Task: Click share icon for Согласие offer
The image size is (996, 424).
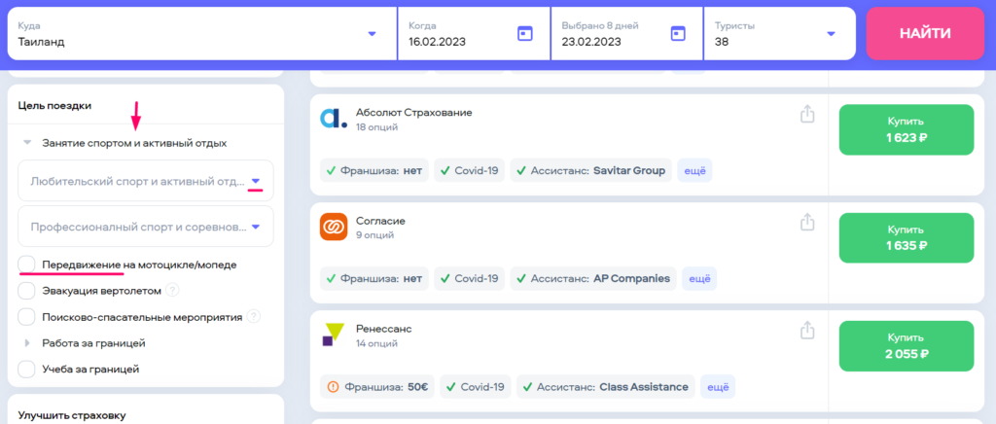Action: click(x=806, y=223)
